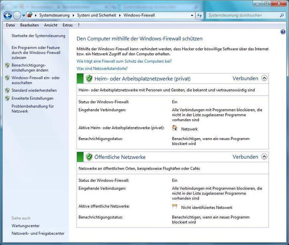Image resolution: width=289 pixels, height=245 pixels.
Task: Click Verbunden status in private networks header
Action: [x=245, y=78]
